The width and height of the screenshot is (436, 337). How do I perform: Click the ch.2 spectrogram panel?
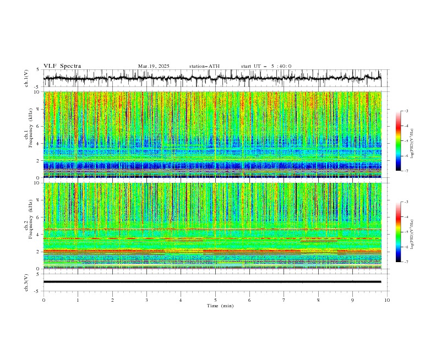tap(212, 226)
